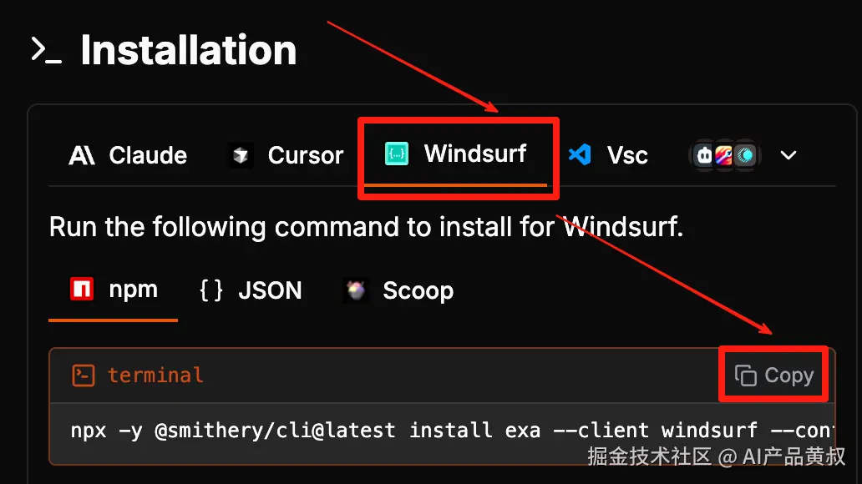Select the cyan striped-circle client icon

coord(745,155)
